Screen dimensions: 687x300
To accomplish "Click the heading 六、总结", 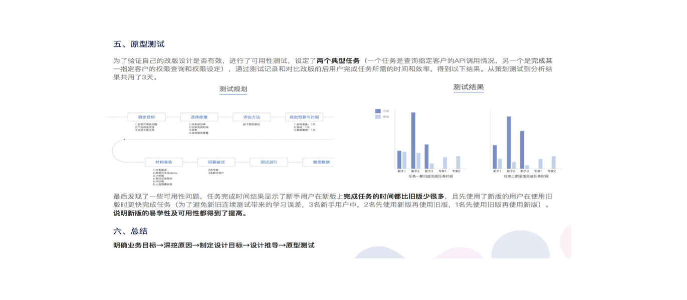I will tap(130, 231).
